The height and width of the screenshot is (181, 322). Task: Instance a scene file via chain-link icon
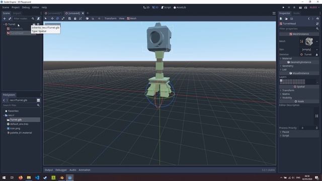(10, 19)
